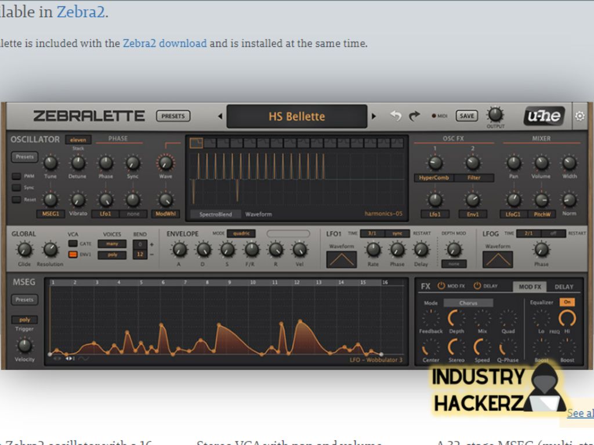Click the FX Speed knob
594x445 pixels.
[482, 346]
